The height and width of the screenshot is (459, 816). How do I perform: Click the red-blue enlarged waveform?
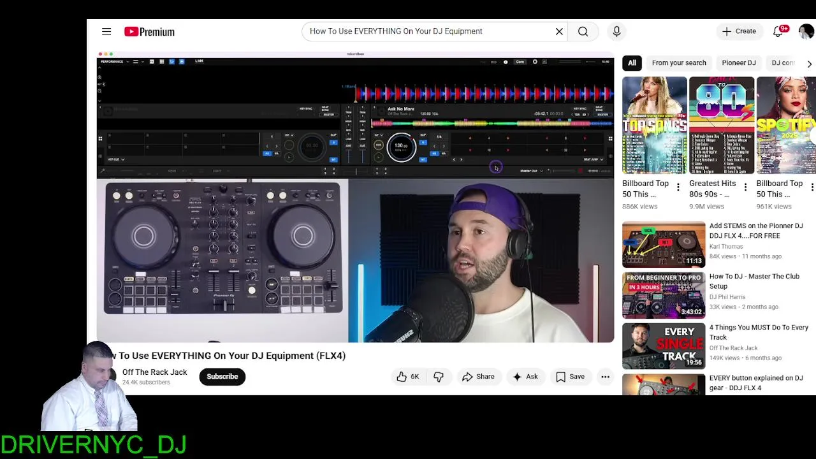point(484,94)
